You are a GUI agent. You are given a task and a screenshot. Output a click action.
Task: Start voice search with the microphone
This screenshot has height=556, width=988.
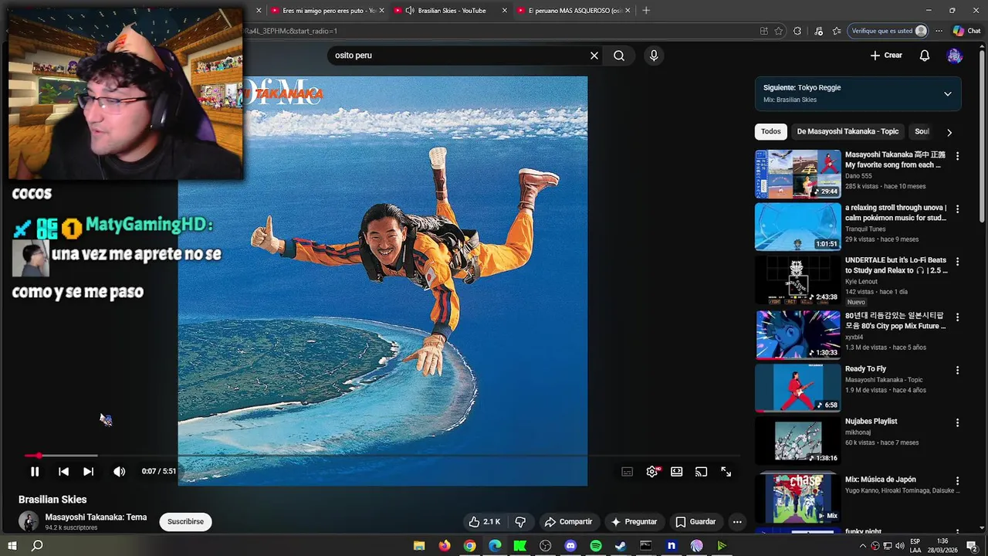tap(654, 56)
